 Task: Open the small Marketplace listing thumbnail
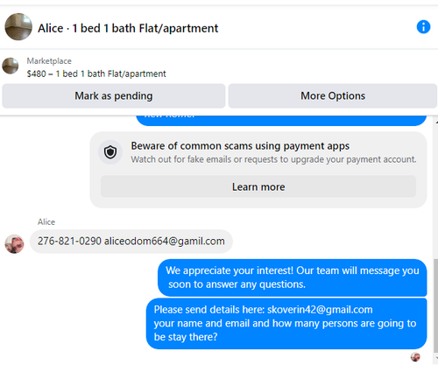(x=11, y=66)
